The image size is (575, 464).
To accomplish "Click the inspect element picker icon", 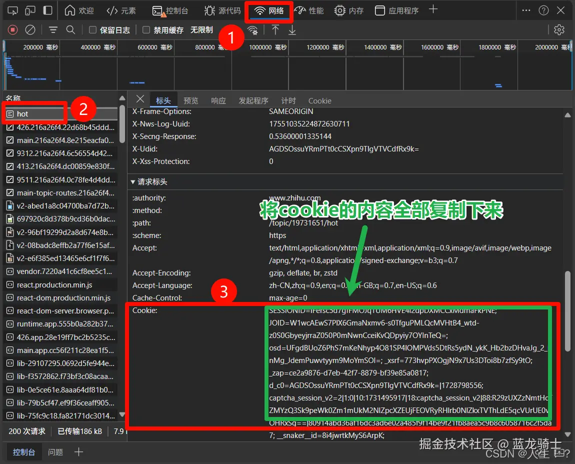I will pyautogui.click(x=12, y=10).
